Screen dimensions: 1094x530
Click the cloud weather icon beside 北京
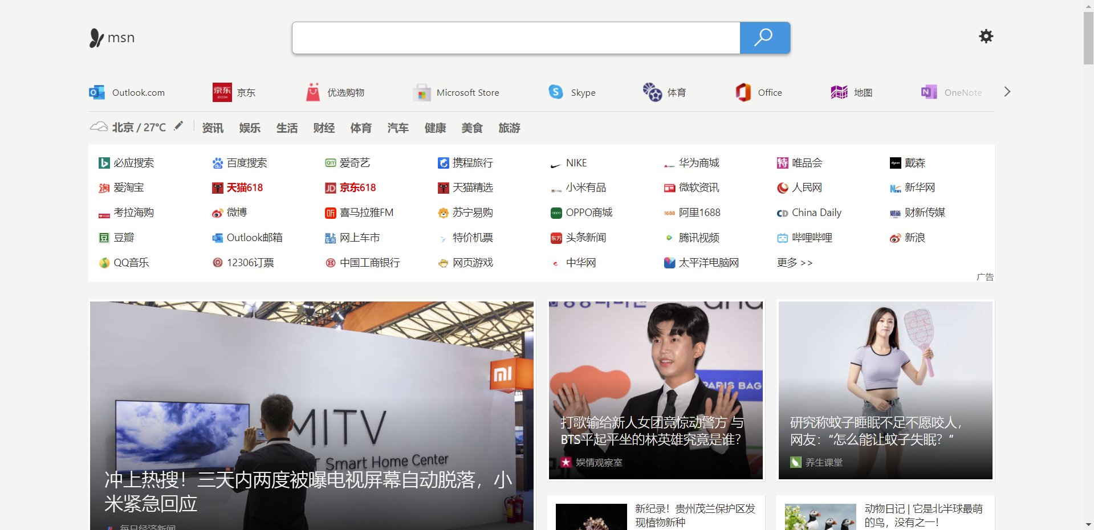point(99,127)
